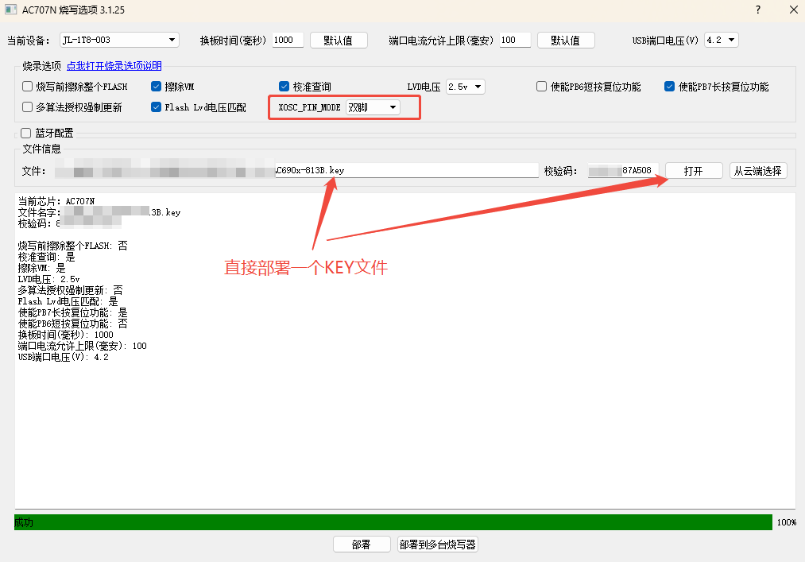Enable the 蓝牙配置 checkbox

click(x=25, y=133)
